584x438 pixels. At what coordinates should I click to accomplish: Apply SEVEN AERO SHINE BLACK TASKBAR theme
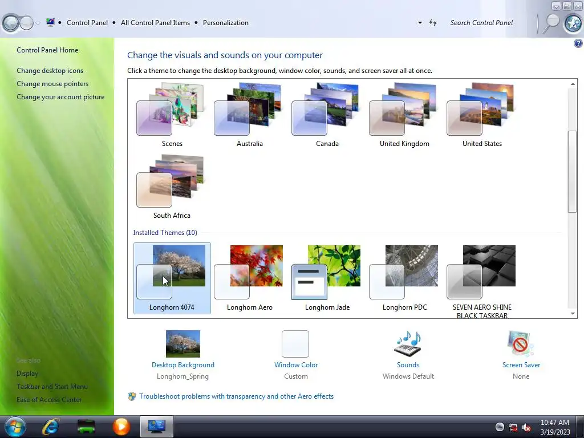coord(482,281)
